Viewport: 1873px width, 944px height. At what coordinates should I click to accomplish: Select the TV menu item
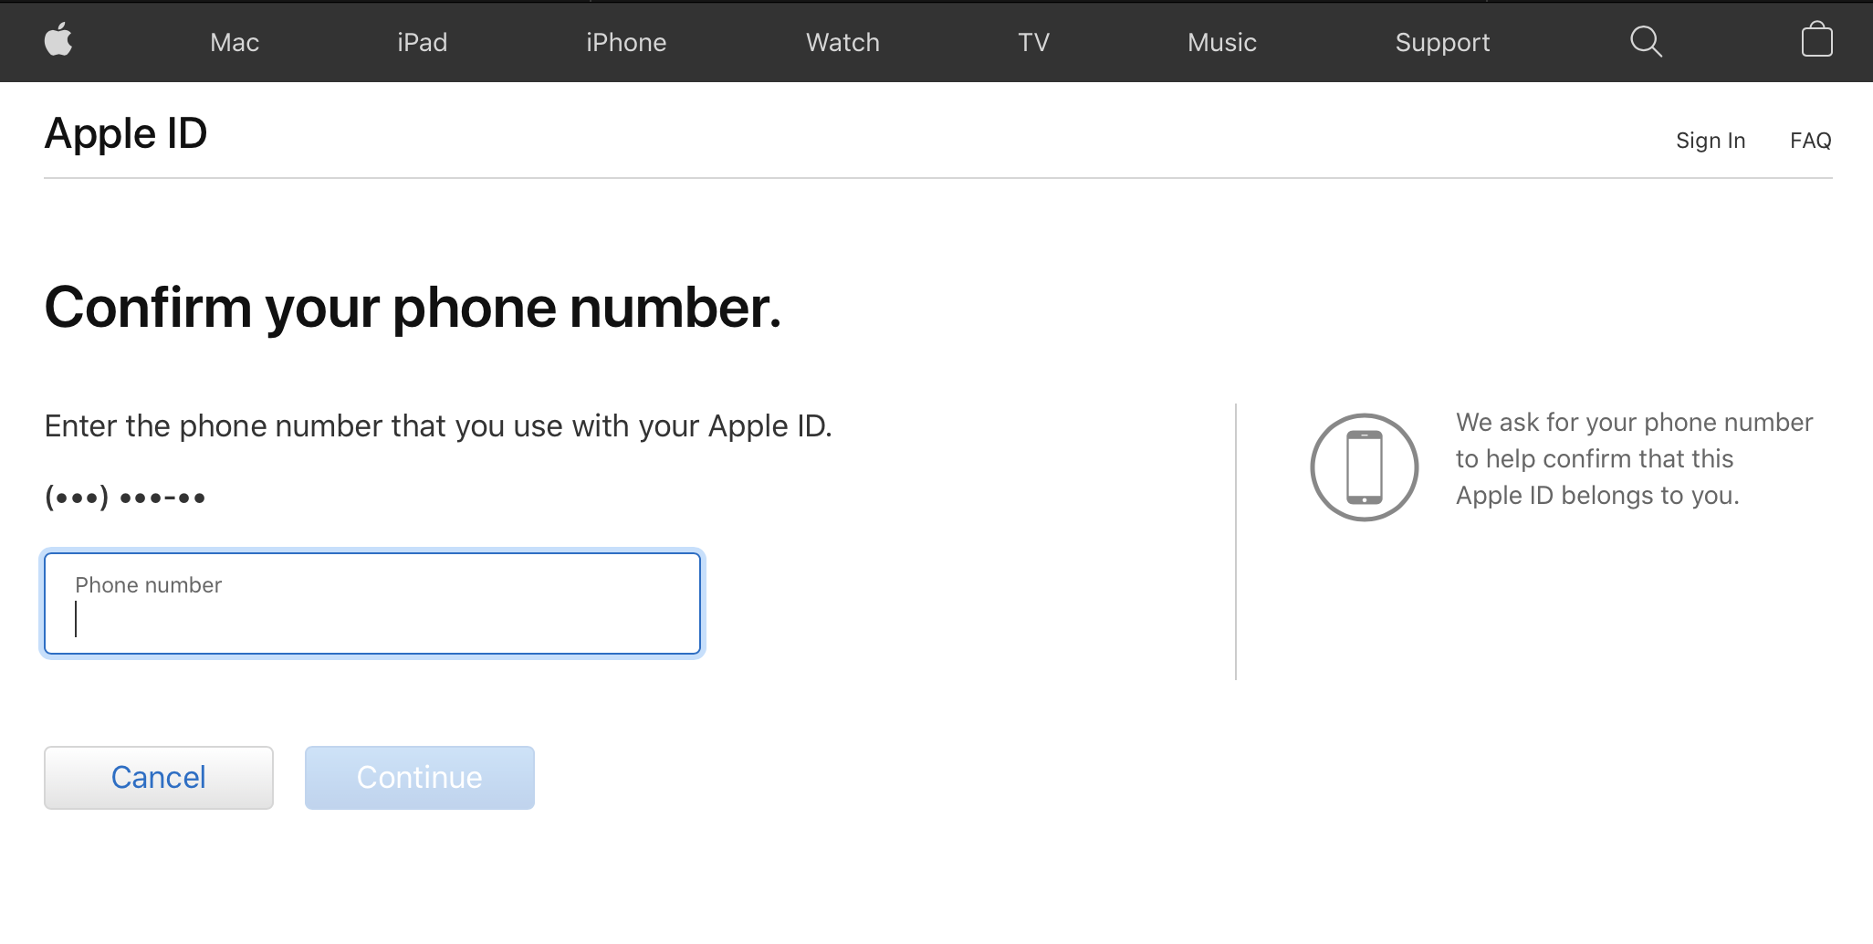pos(1033,42)
